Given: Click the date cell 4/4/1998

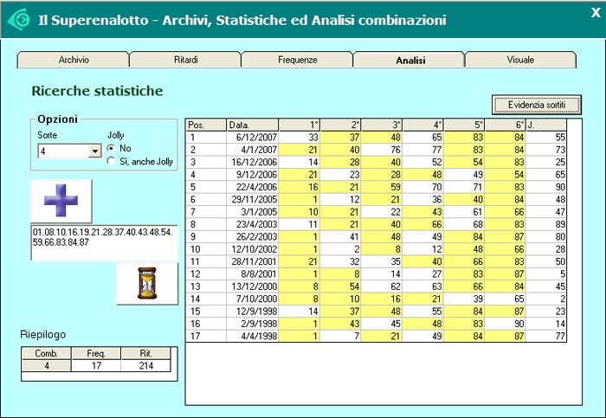Looking at the screenshot, I should click(x=253, y=336).
